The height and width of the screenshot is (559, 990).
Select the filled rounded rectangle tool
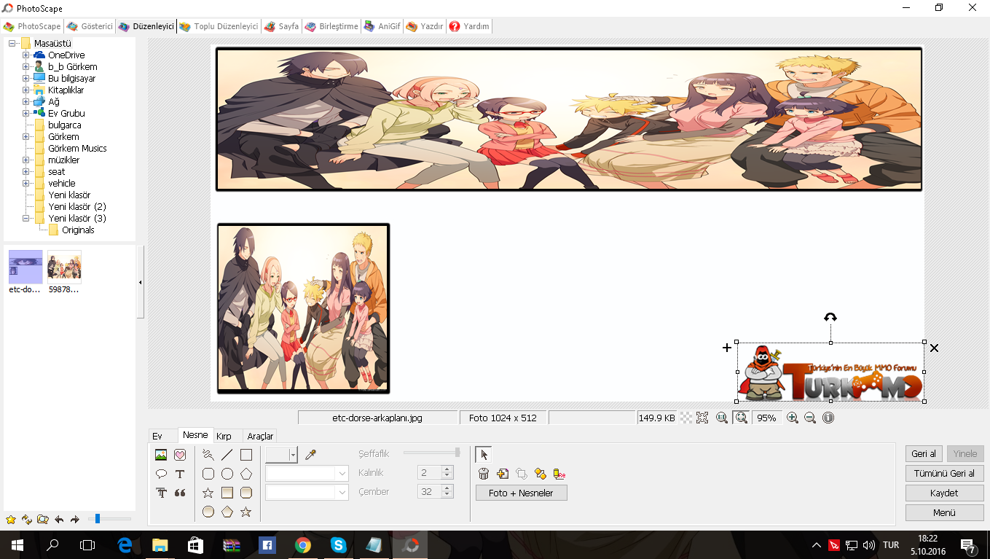pos(246,493)
